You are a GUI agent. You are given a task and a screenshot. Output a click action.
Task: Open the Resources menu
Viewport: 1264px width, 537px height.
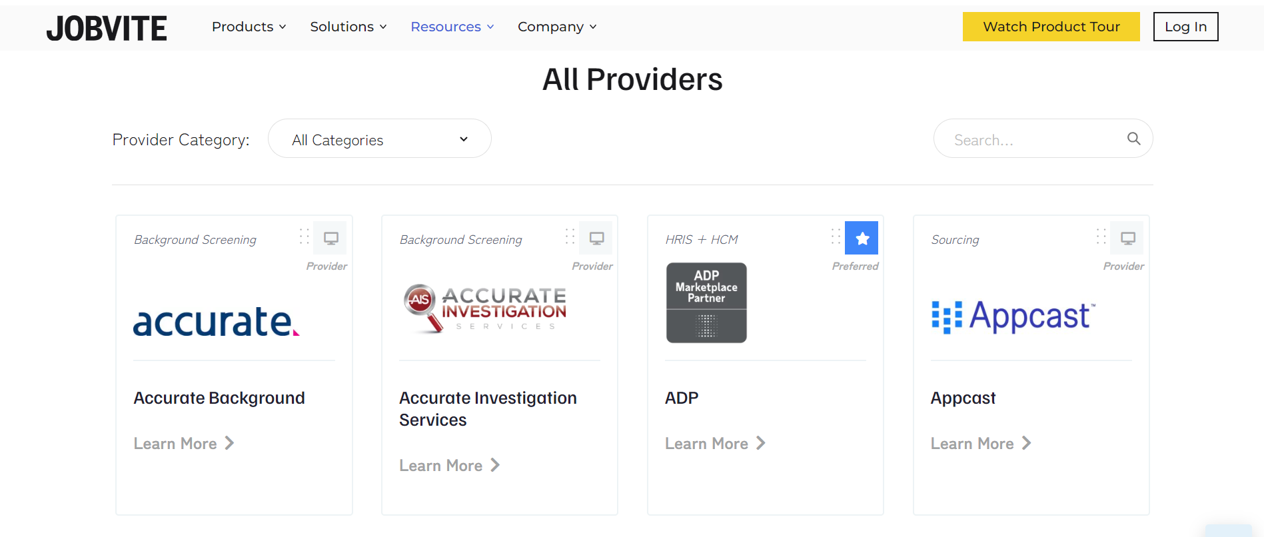click(452, 27)
